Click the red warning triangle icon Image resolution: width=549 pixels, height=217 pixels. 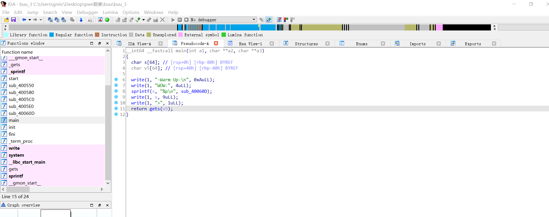[x=100, y=20]
